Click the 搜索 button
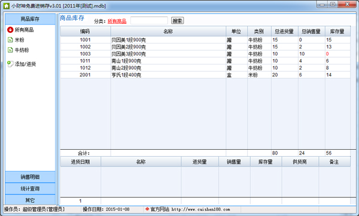 [178, 21]
